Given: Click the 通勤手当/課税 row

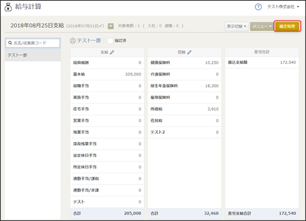Looking at the screenshot, I should pos(107,178).
